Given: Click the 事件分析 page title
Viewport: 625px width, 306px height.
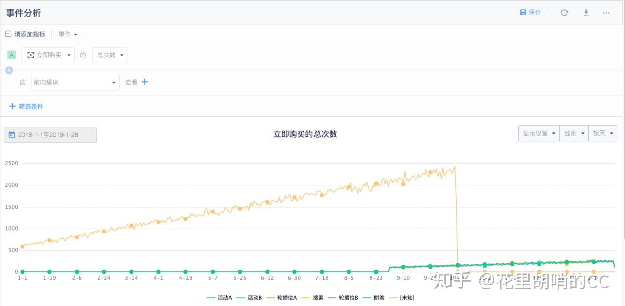Looking at the screenshot, I should click(24, 13).
